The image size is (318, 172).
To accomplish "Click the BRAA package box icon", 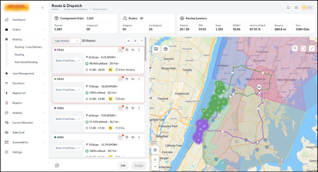I will (127, 50).
